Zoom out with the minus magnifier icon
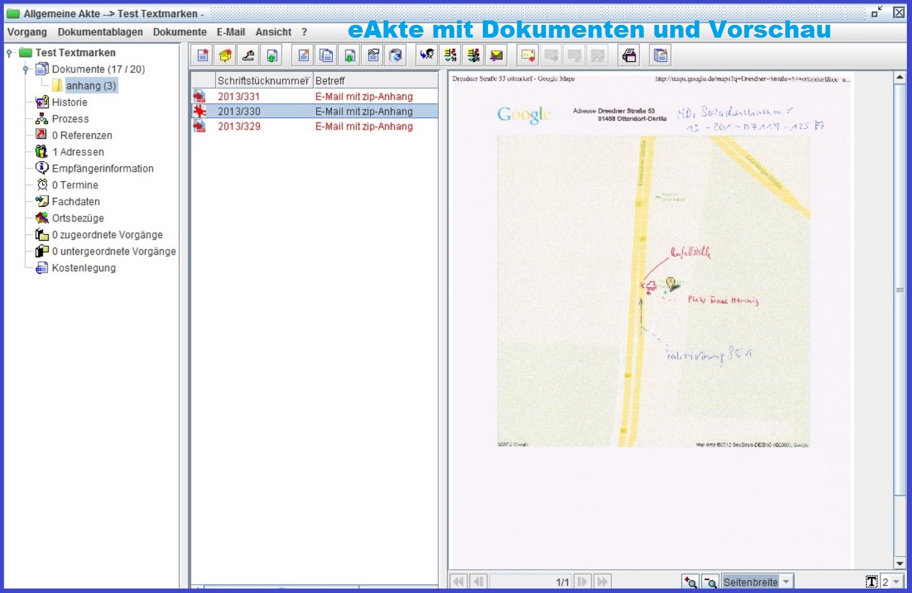Screen dimensions: 912x593 [710, 582]
